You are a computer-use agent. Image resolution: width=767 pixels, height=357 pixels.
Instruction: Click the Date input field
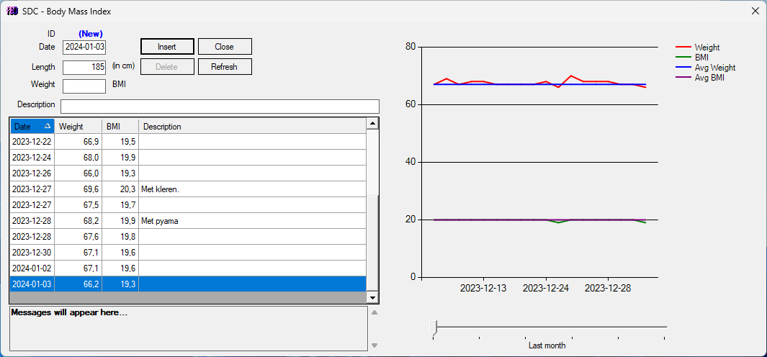[84, 47]
